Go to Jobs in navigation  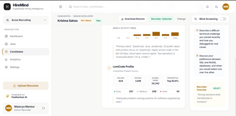click(x=26, y=44)
